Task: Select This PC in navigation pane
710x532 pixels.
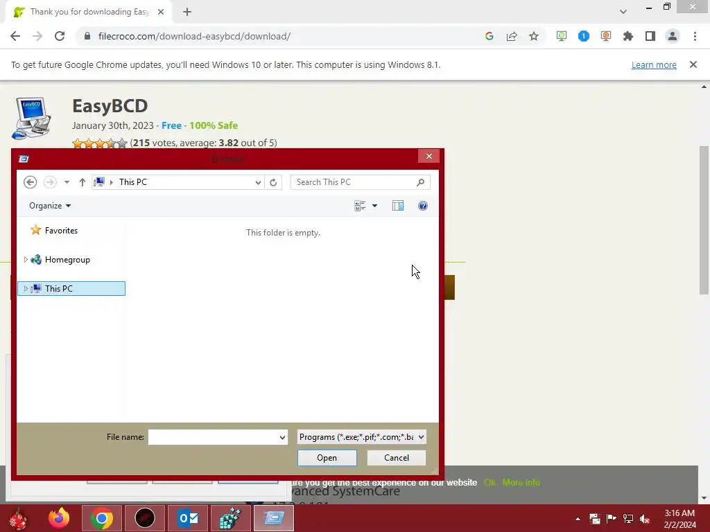Action: (x=71, y=289)
